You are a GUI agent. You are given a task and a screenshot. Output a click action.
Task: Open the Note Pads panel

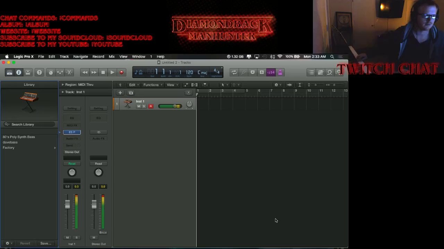click(x=321, y=72)
